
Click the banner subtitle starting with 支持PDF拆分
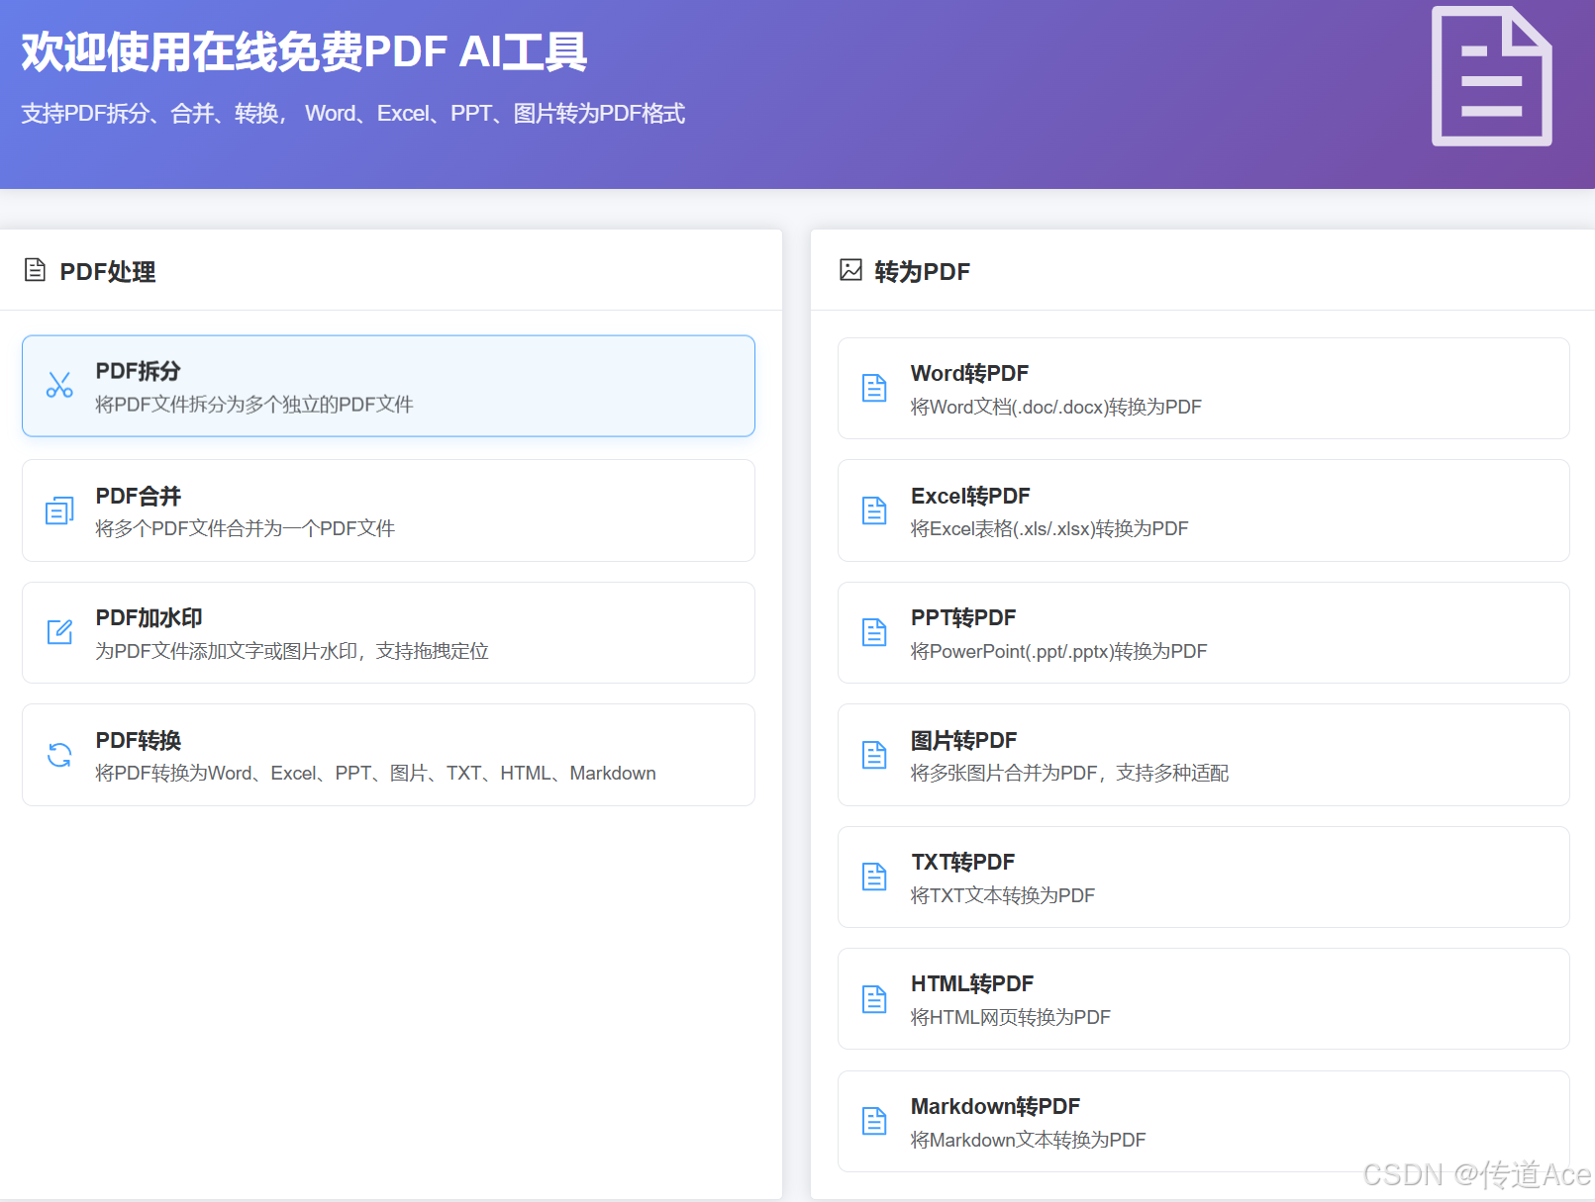(352, 113)
